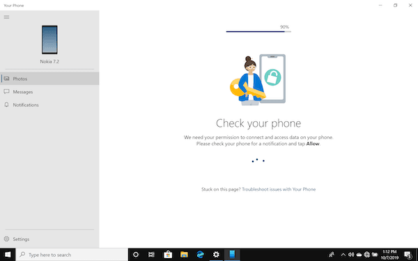418x261 pixels.
Task: Minimize the Your Phone window
Action: [x=380, y=5]
